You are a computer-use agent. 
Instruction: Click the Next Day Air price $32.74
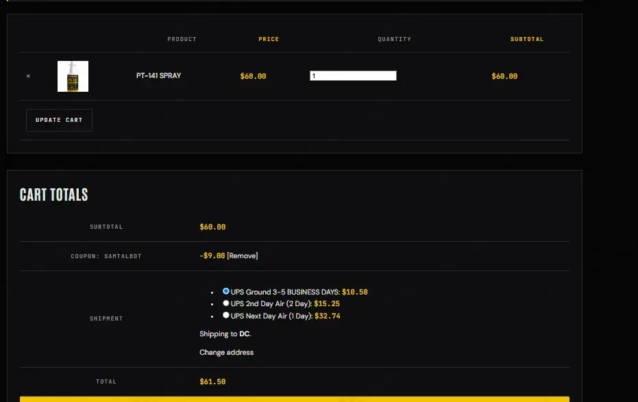[328, 316]
